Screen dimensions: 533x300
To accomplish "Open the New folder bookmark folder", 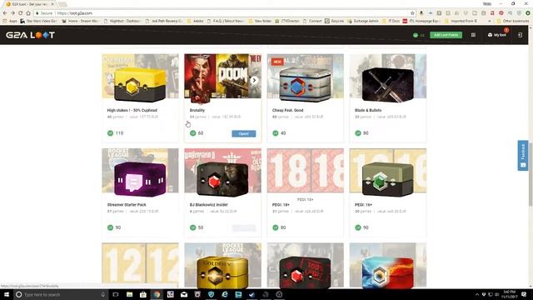I will (x=260, y=21).
